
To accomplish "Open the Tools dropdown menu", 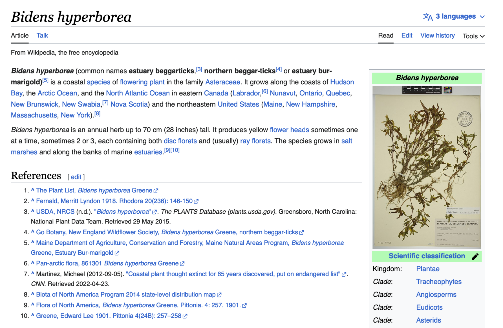I will point(473,36).
